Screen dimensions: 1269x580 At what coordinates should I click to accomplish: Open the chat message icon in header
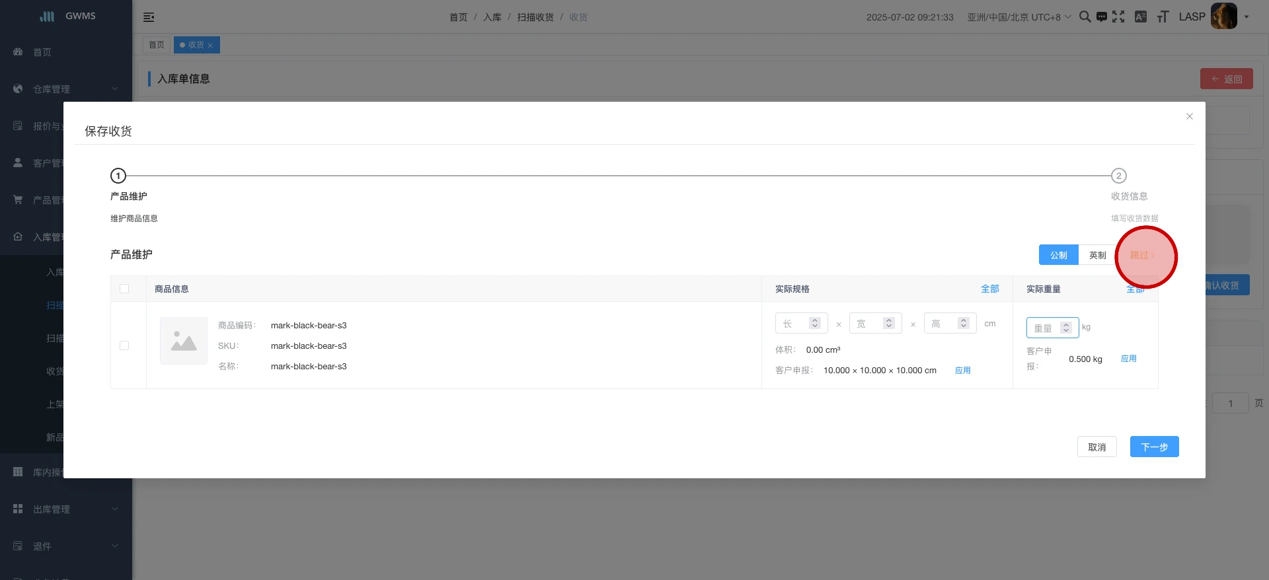[x=1101, y=17]
